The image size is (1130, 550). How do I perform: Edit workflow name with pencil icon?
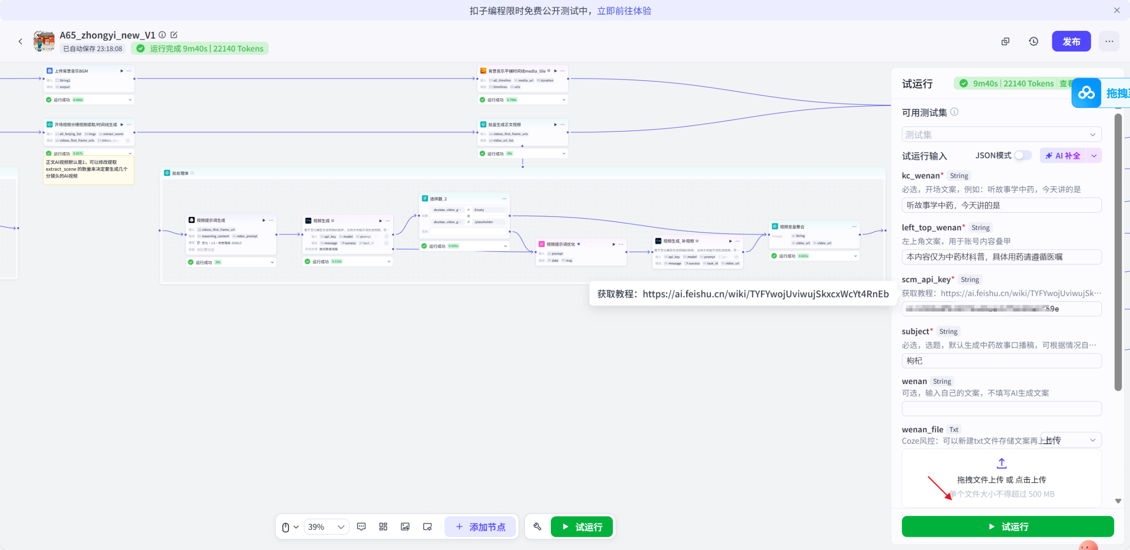(174, 35)
